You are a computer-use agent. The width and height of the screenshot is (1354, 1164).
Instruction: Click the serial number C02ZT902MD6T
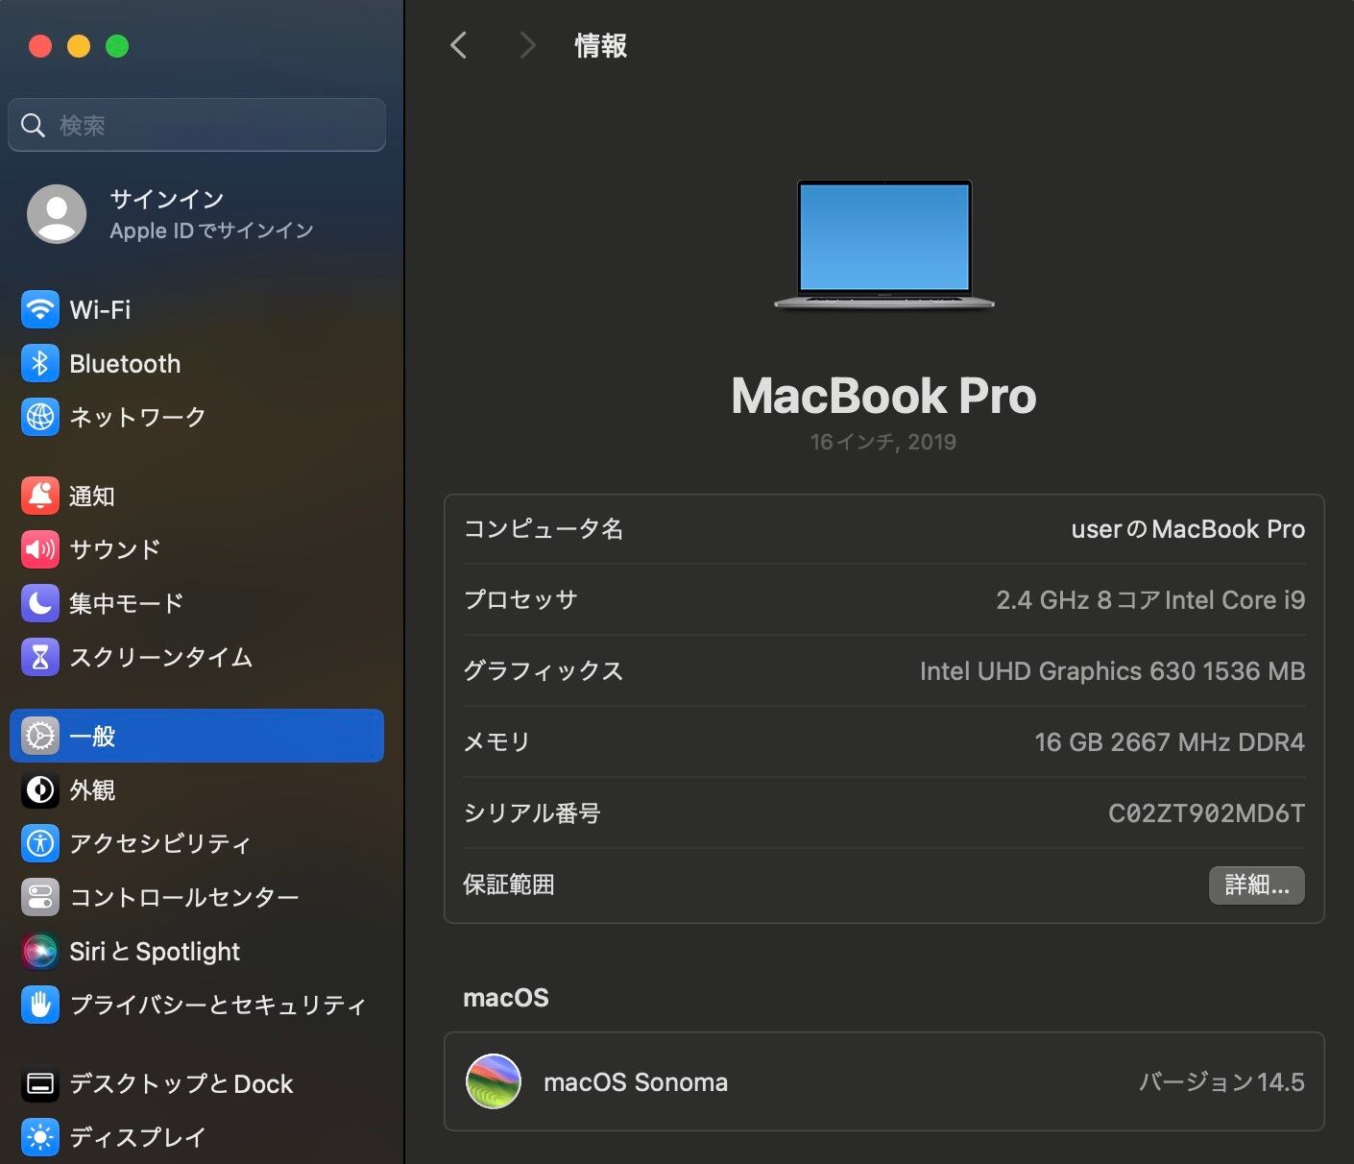[x=1206, y=813]
